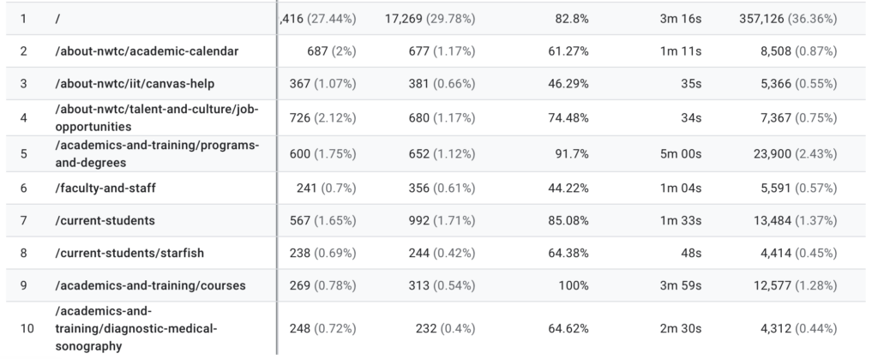This screenshot has width=878, height=359.
Task: Open the /current-students page path
Action: click(x=105, y=220)
